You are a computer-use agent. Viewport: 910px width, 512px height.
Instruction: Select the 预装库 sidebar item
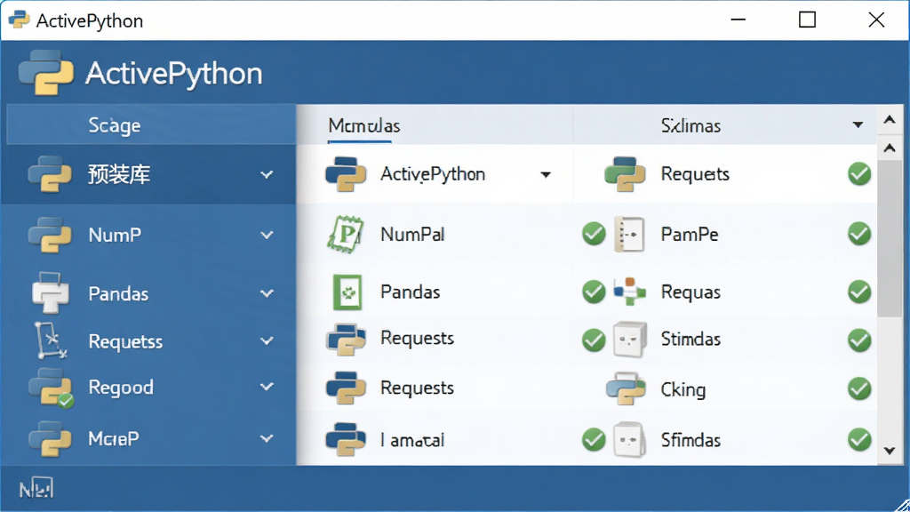pos(148,174)
